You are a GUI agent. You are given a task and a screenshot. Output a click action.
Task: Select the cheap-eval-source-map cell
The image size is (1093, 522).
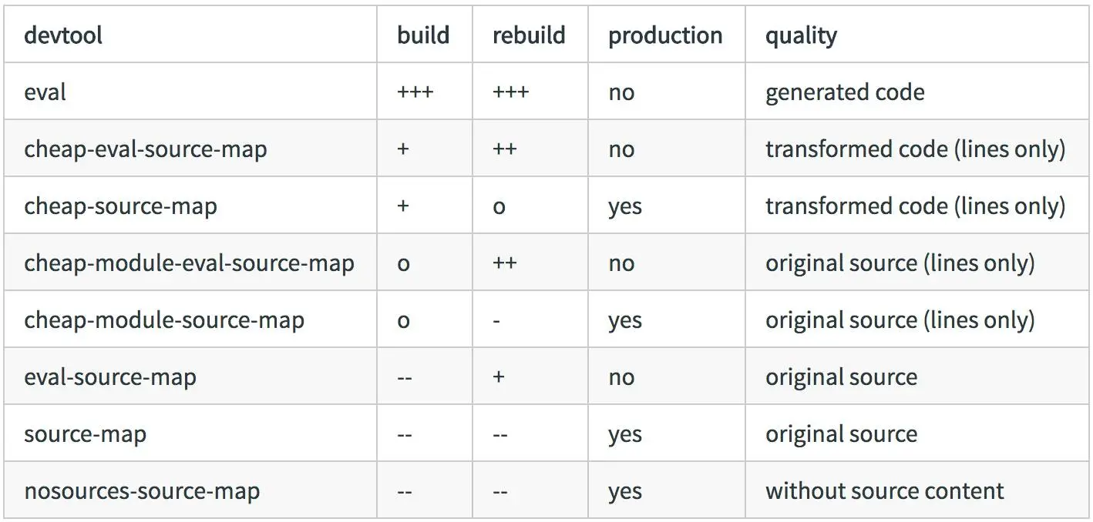pyautogui.click(x=146, y=149)
